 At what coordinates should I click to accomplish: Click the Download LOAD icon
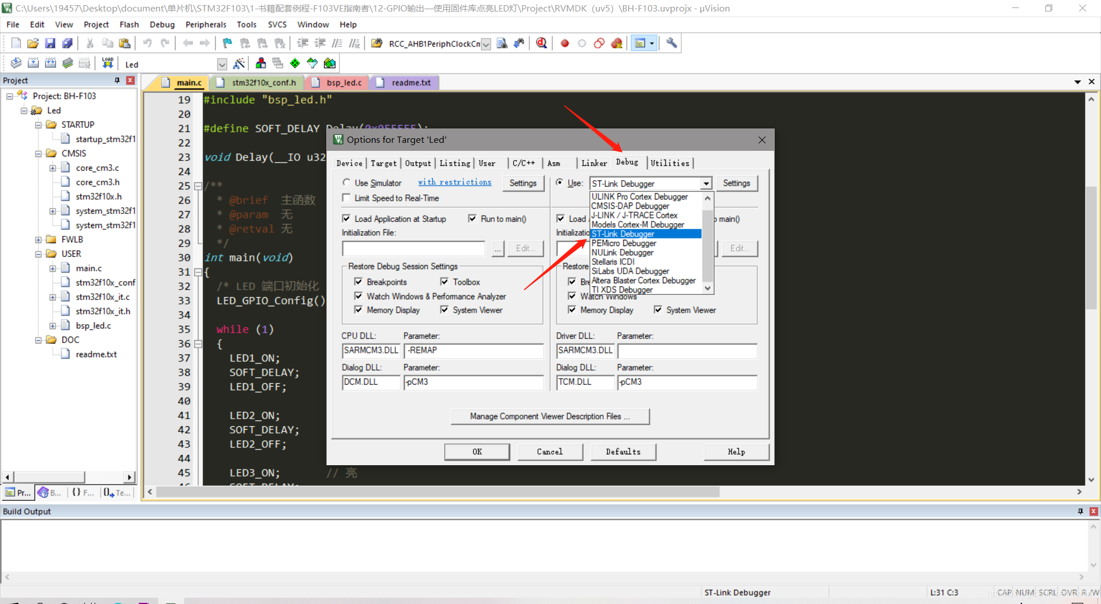(107, 64)
